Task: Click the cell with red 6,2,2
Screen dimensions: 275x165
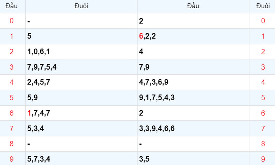Action: (193, 36)
